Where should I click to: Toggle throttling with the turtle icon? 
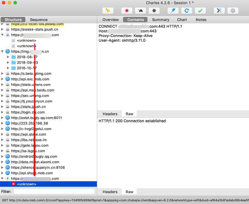pos(140,11)
